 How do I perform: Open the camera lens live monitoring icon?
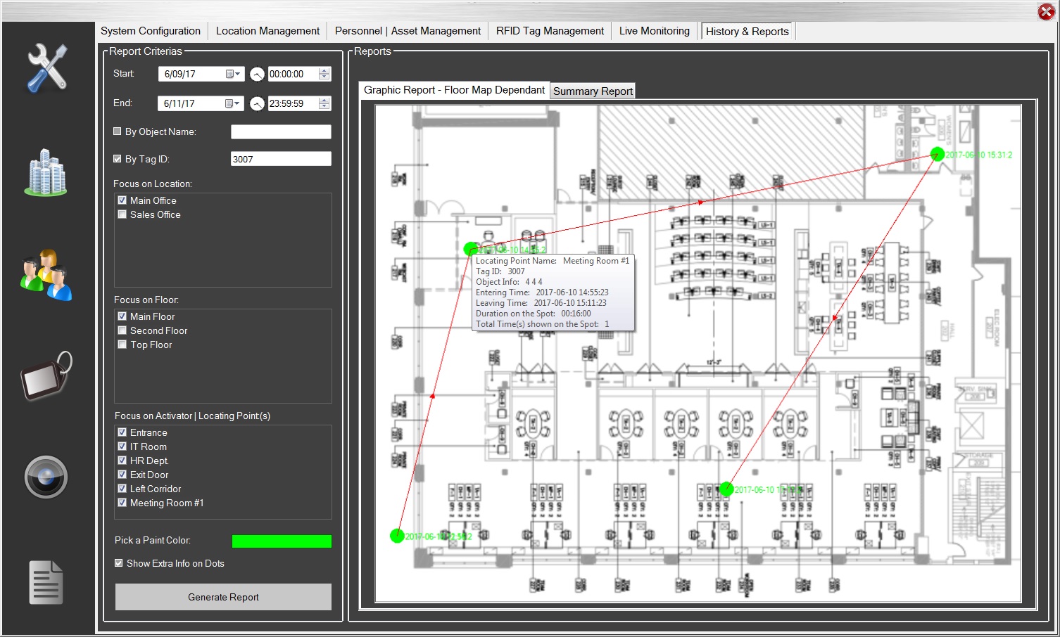coord(46,477)
